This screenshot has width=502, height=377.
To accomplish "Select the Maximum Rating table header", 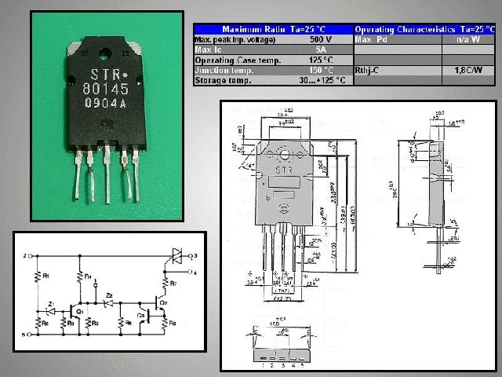I will coord(273,27).
